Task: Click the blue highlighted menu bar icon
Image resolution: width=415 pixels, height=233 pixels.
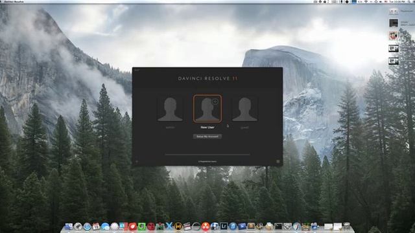Action: coord(354,1)
